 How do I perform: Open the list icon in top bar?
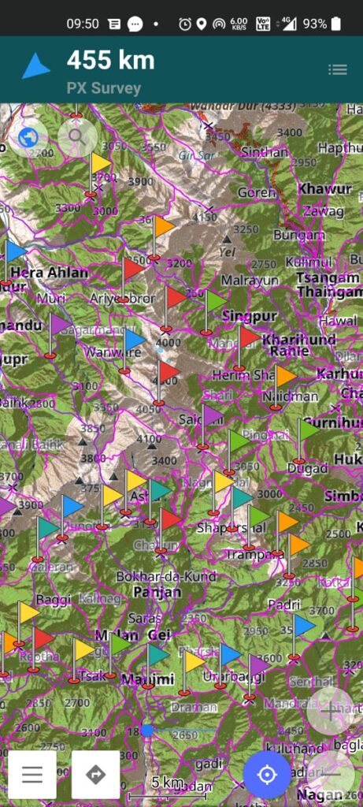tap(338, 69)
